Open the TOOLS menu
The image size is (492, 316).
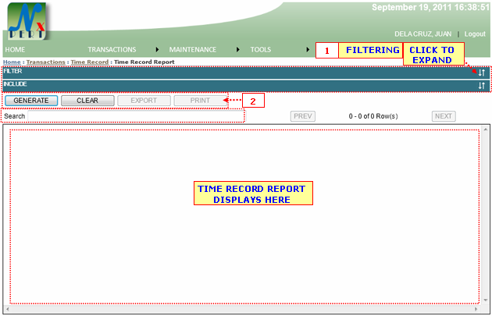[x=261, y=49]
